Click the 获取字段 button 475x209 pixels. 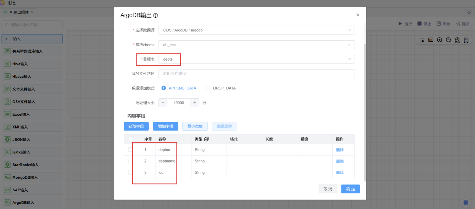(x=136, y=126)
